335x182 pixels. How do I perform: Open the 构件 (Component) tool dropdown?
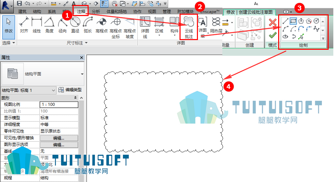[174, 35]
